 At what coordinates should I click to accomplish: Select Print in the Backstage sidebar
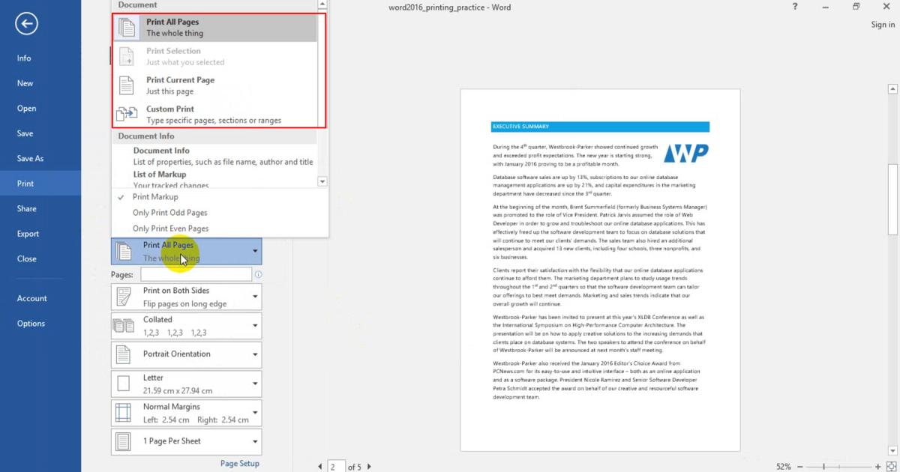(x=40, y=183)
